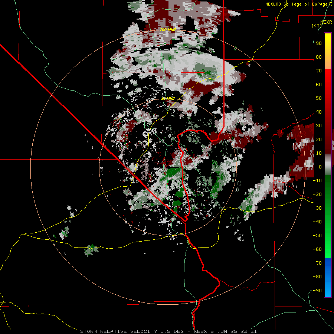The image size is (334, 334).
Task: Click the 50 value on velocity scale
Action: (319, 98)
